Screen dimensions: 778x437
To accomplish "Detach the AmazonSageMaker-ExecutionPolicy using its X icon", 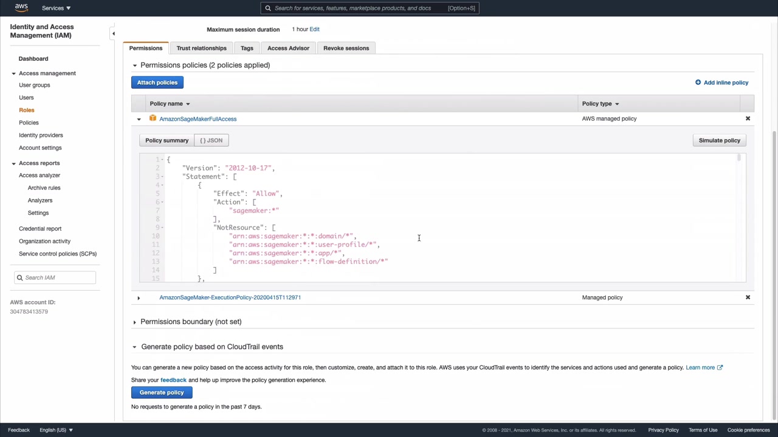I will pos(748,297).
